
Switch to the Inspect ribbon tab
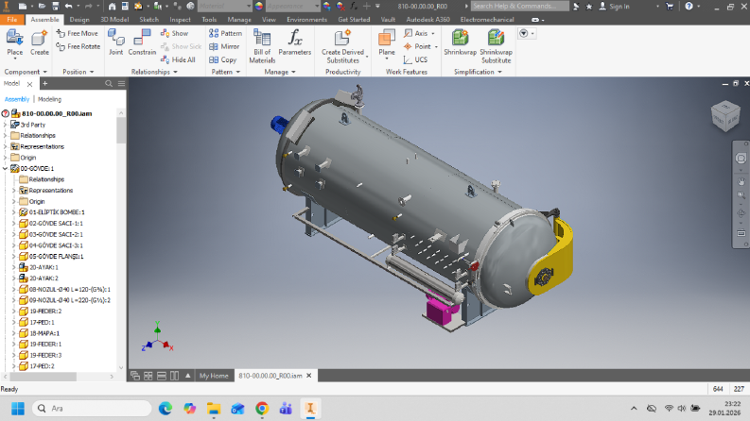pos(180,20)
